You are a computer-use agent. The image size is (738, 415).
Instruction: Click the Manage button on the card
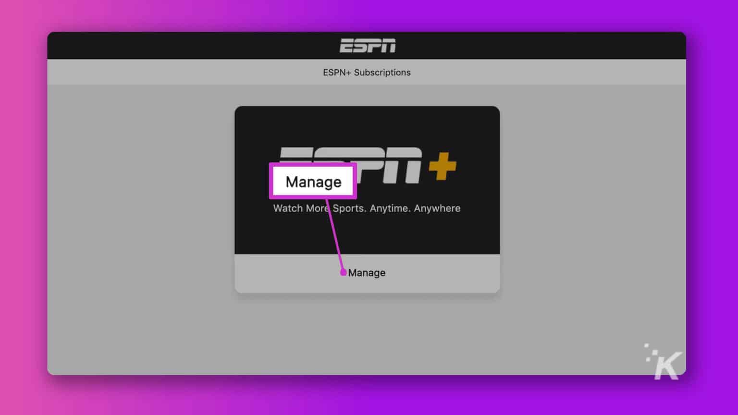(x=367, y=272)
